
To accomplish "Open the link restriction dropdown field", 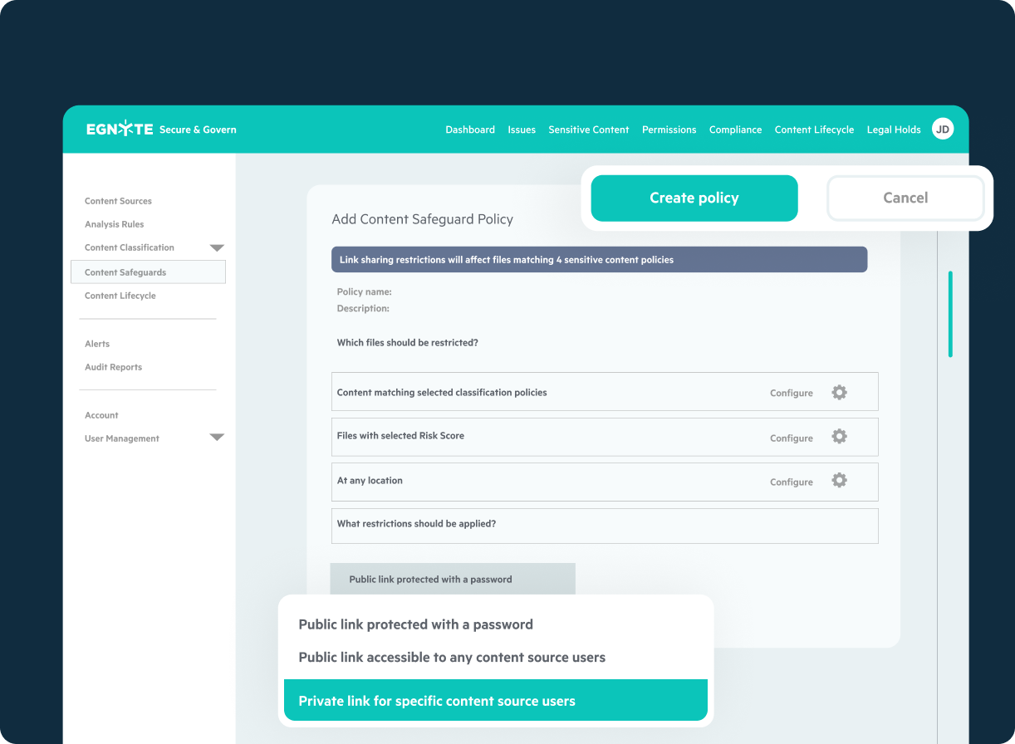I will pyautogui.click(x=453, y=580).
